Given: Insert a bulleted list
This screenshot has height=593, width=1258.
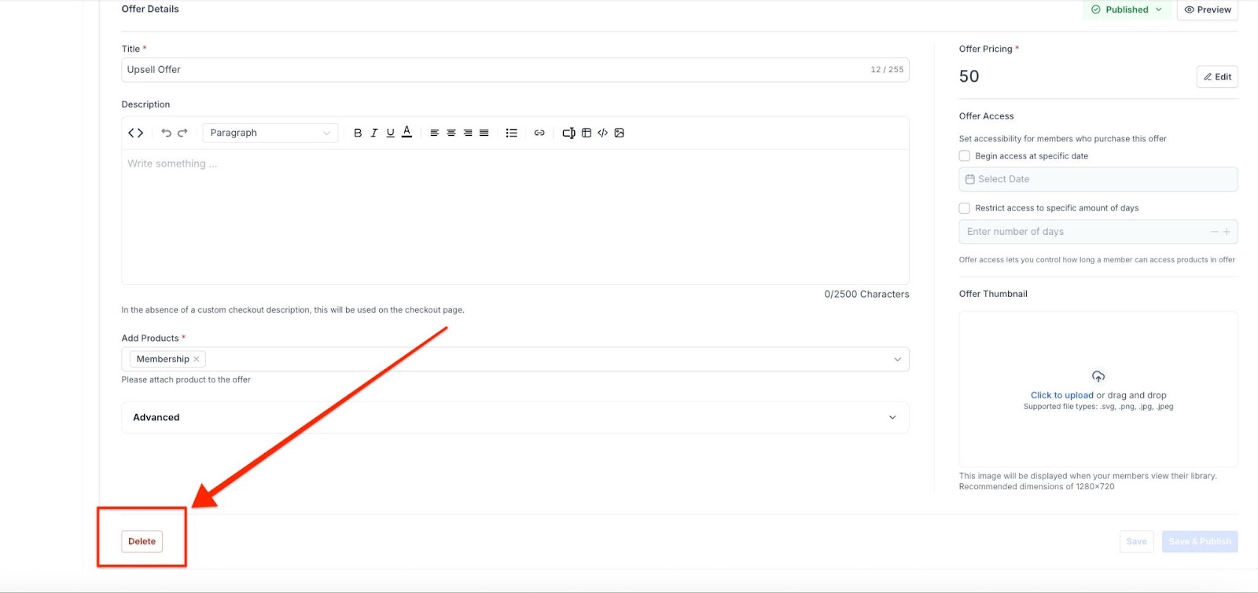Looking at the screenshot, I should (512, 133).
